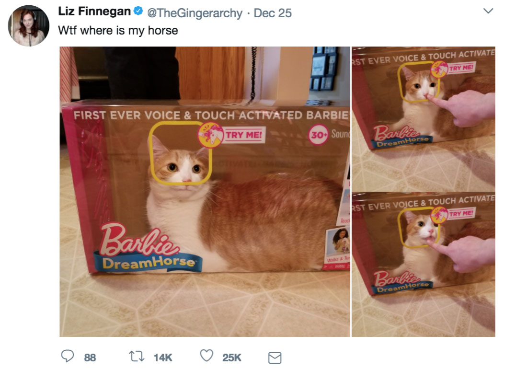Like the tweet with the heart icon
Viewport: 505px width, 369px height.
coord(207,357)
